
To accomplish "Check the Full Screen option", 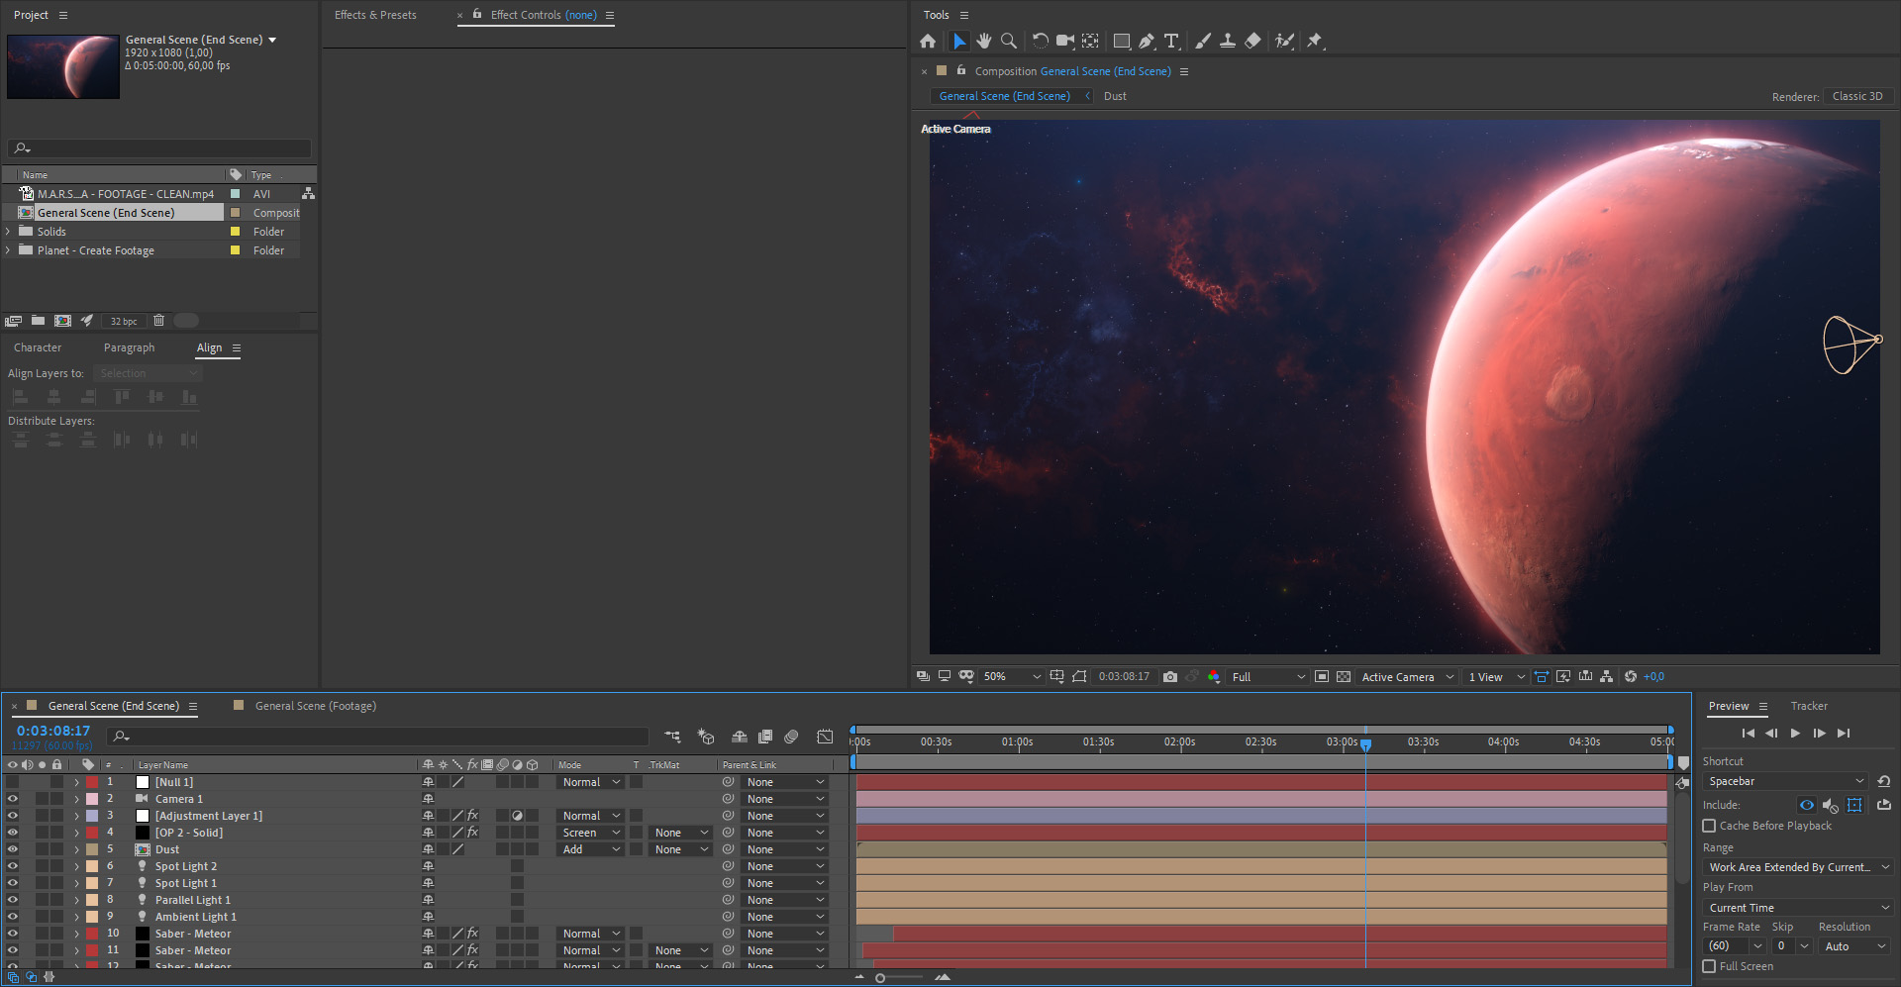I will click(1709, 966).
